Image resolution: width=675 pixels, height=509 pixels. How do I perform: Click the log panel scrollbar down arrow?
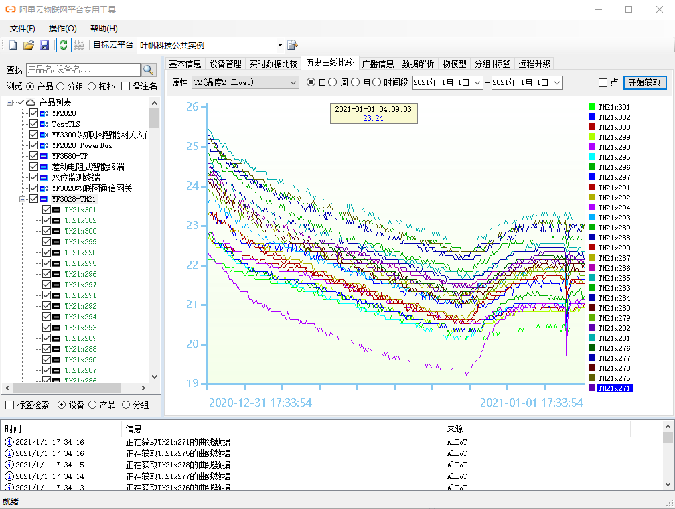pos(668,484)
